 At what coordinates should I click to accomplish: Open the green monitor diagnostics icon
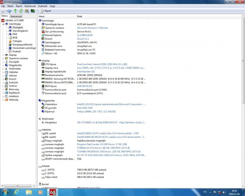[32, 11]
